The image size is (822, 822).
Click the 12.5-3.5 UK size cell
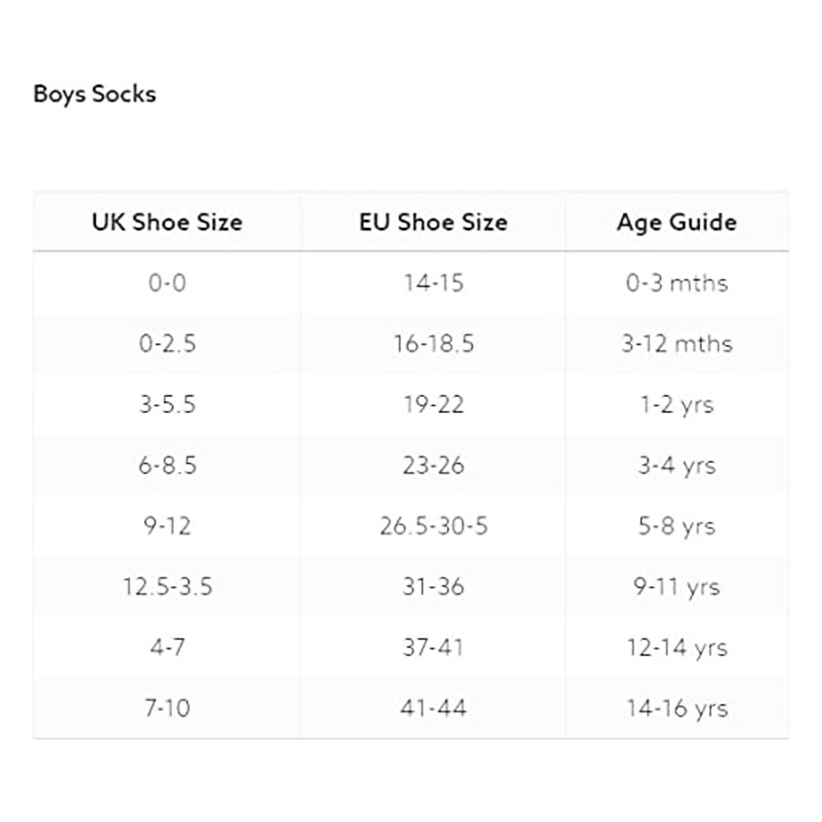167,587
